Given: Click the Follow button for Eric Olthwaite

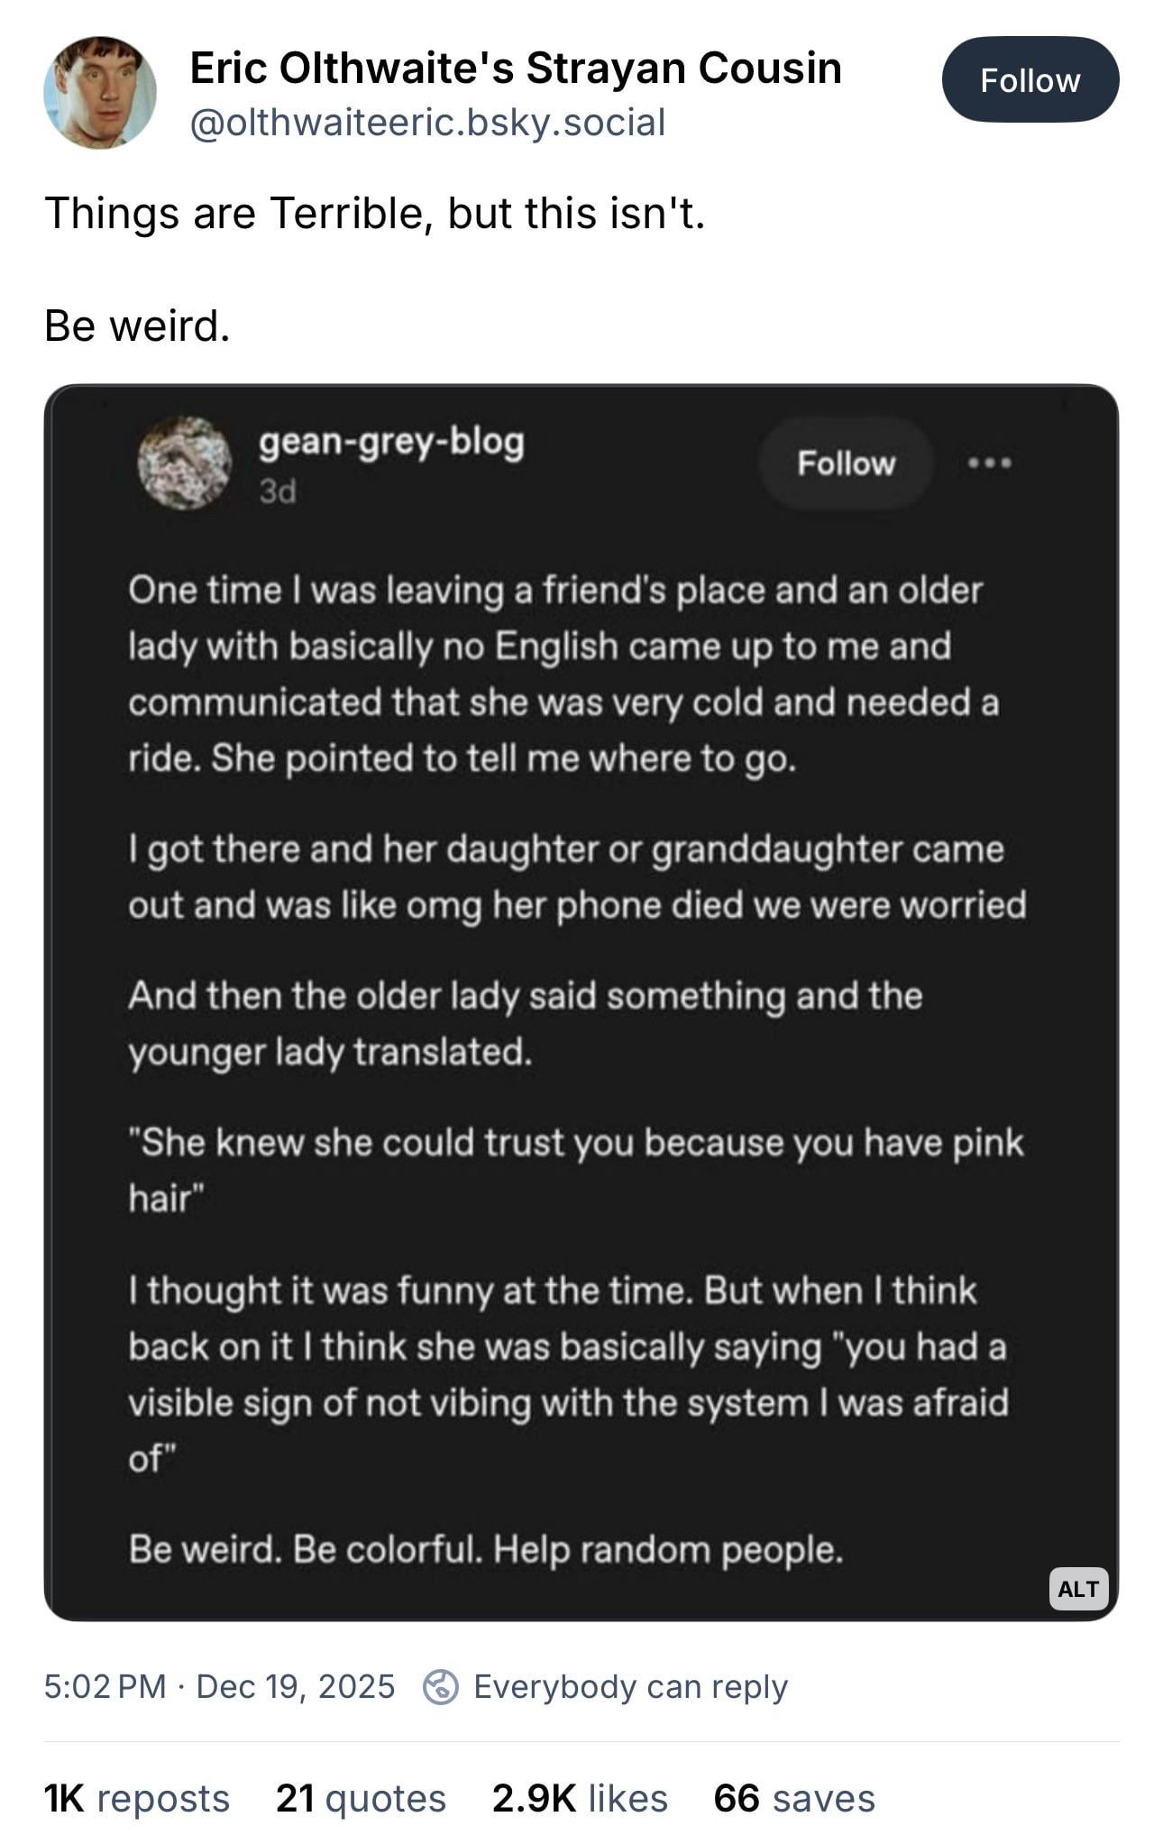Looking at the screenshot, I should click(x=1030, y=80).
